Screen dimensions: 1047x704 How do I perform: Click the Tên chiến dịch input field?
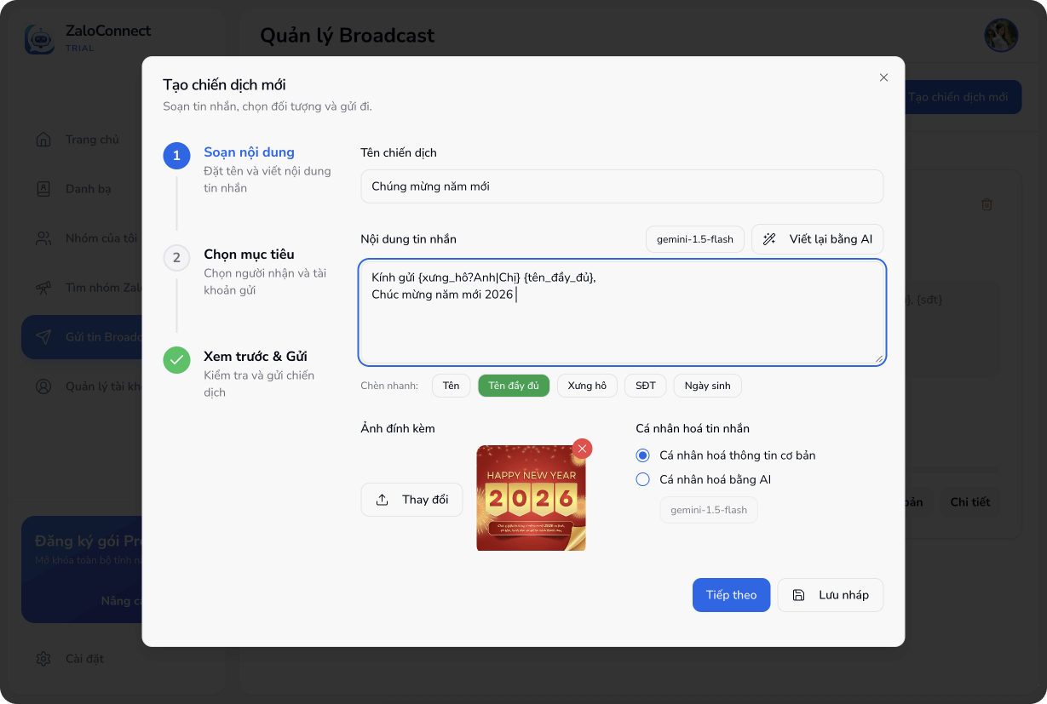pyautogui.click(x=622, y=186)
